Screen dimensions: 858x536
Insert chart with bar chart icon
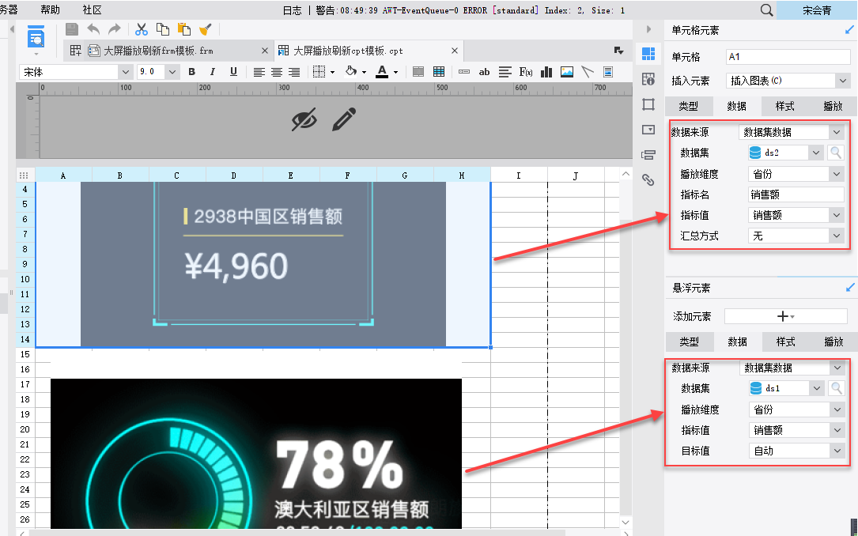tap(546, 72)
